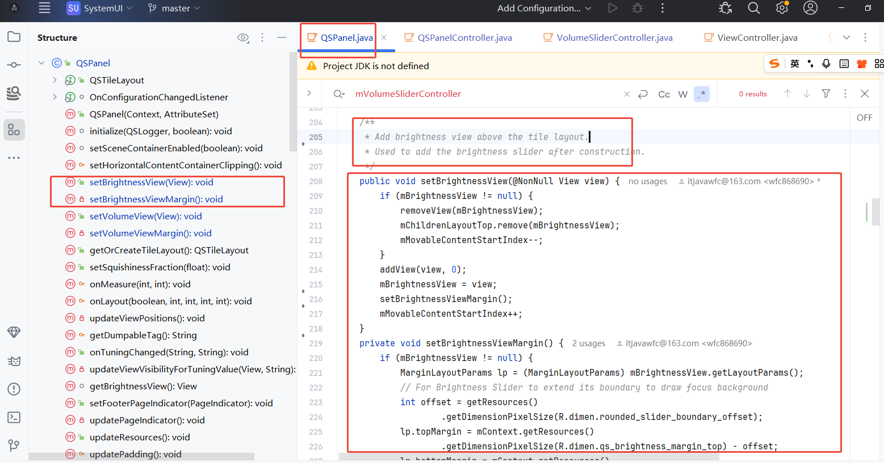The width and height of the screenshot is (884, 463).
Task: Minimize the Structure panel
Action: point(282,37)
